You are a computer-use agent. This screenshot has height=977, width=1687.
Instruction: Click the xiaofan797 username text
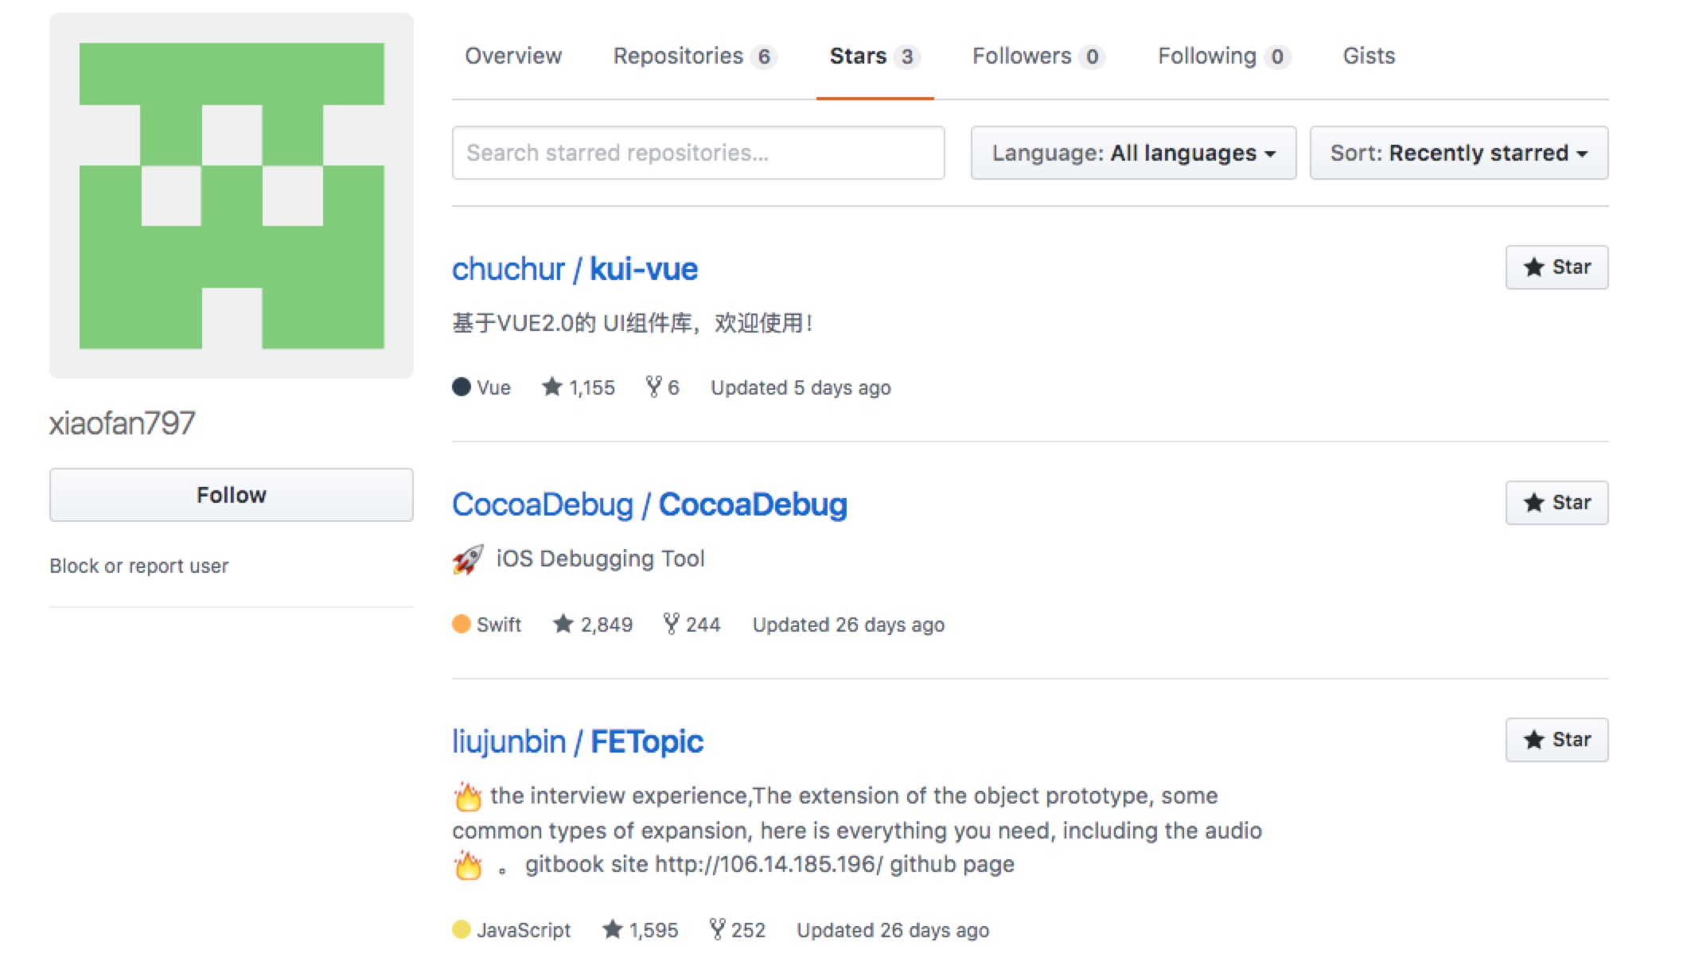123,423
